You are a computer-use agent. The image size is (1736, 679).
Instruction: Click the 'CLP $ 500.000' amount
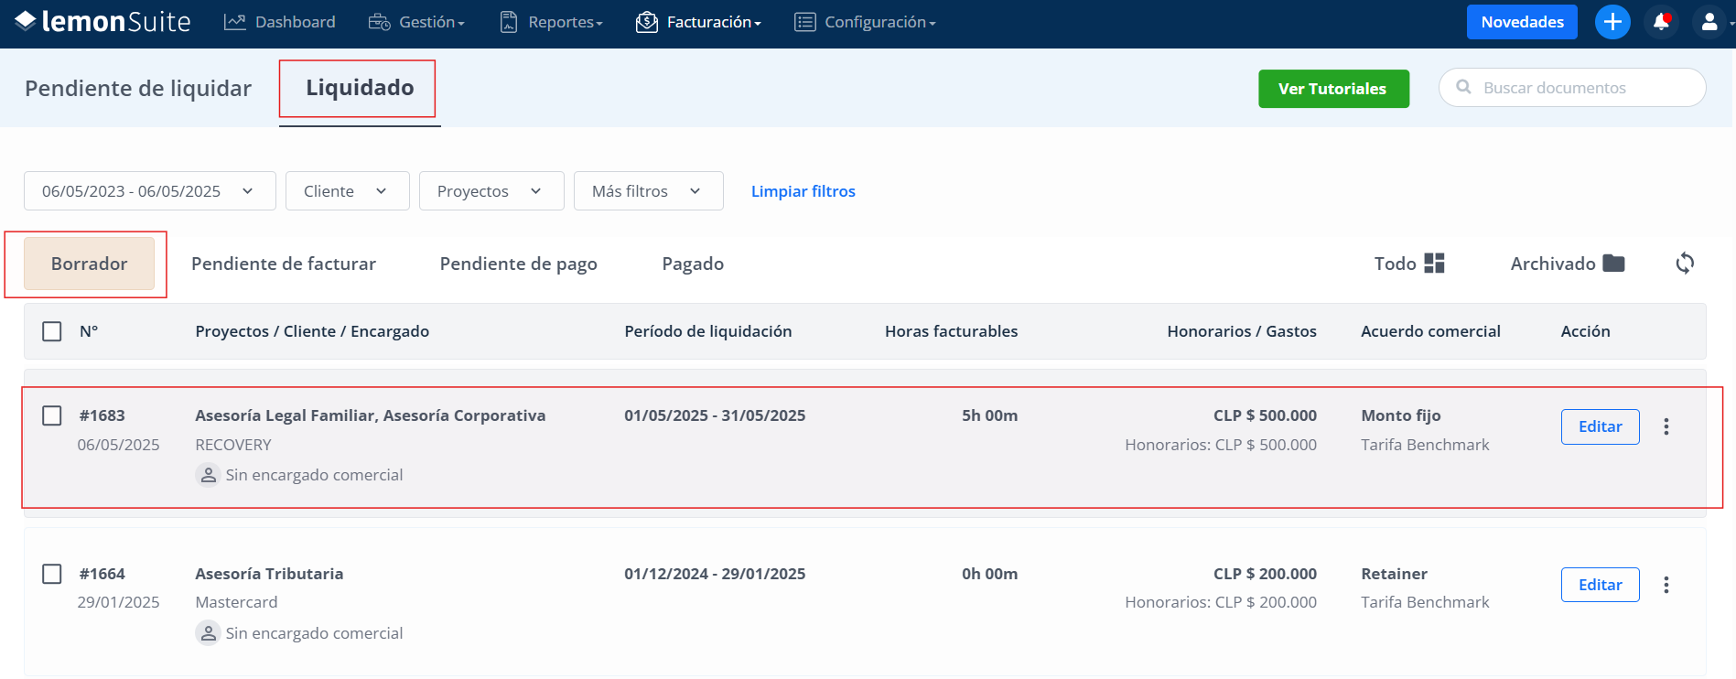pyautogui.click(x=1265, y=415)
